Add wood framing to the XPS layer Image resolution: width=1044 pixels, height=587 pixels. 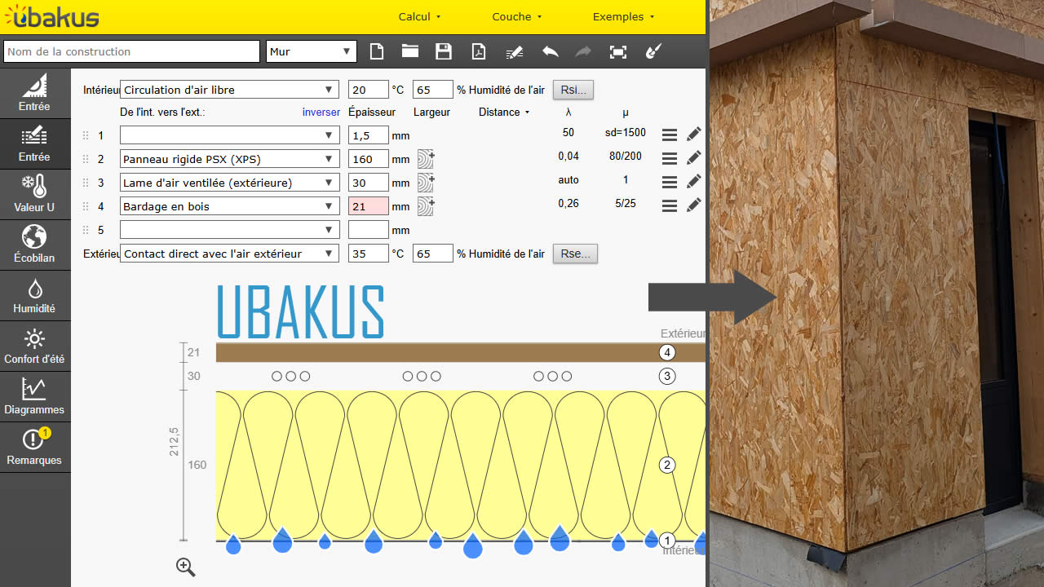[x=426, y=159]
